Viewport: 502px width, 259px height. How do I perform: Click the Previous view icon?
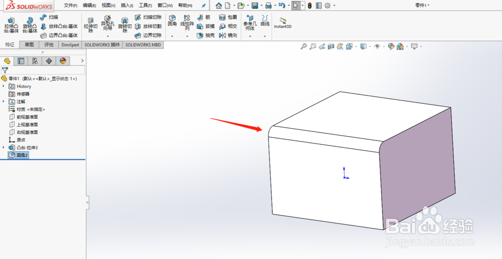[322, 47]
